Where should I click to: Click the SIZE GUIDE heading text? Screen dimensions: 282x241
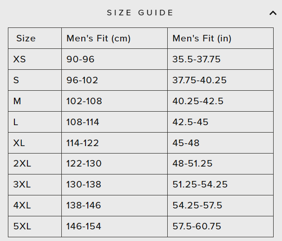pos(140,13)
